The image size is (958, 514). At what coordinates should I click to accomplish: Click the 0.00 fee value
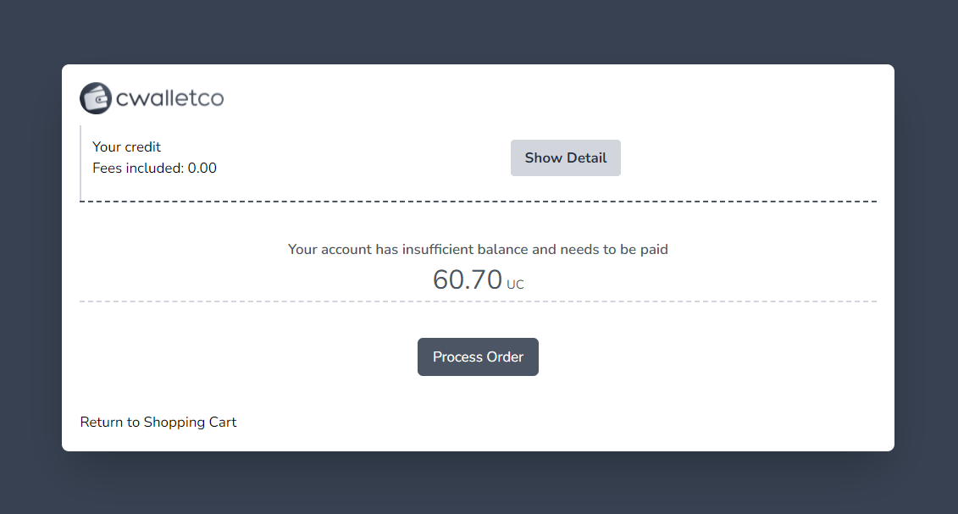202,168
